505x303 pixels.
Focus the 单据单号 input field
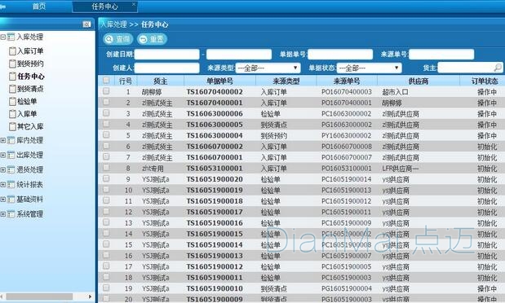coord(340,54)
